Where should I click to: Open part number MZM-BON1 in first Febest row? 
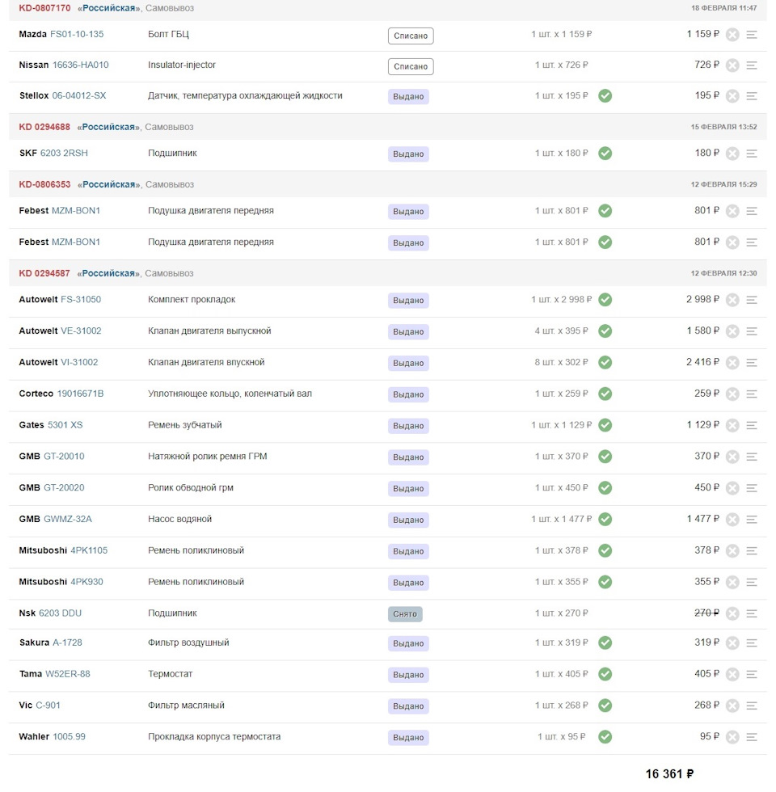click(x=76, y=211)
